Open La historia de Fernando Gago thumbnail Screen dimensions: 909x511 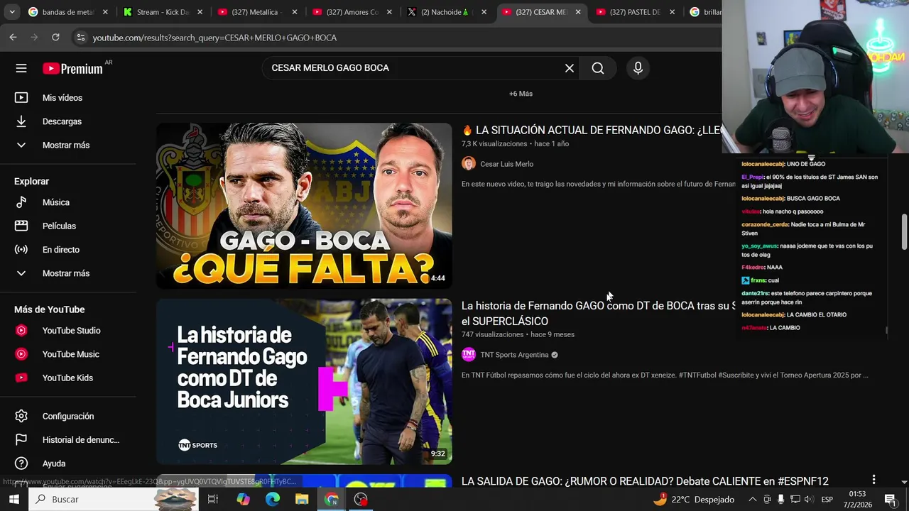pyautogui.click(x=304, y=381)
